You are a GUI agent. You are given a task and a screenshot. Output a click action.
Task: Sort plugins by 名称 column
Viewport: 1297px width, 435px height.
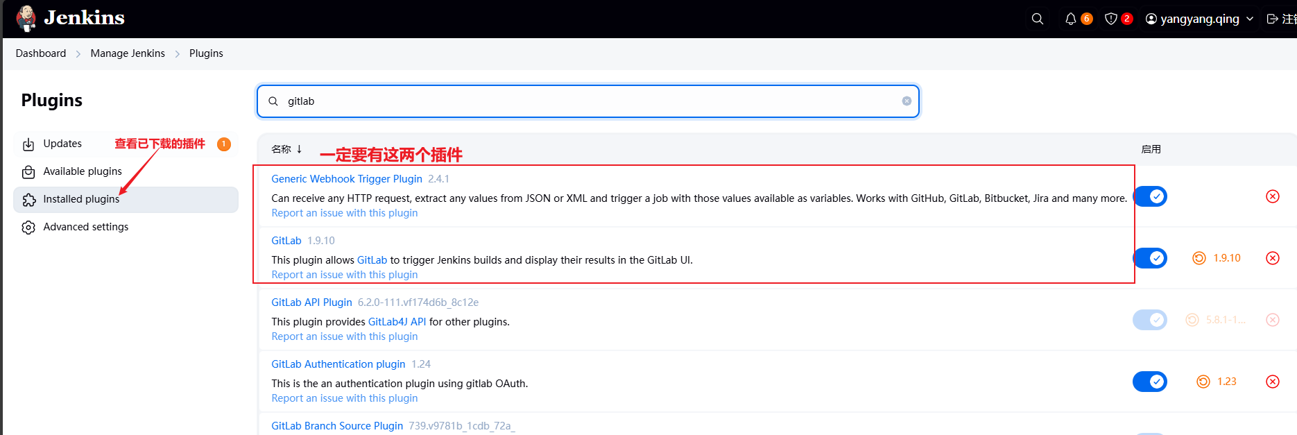286,149
